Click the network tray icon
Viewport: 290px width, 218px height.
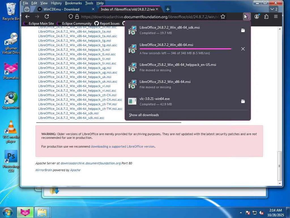coord(255,213)
